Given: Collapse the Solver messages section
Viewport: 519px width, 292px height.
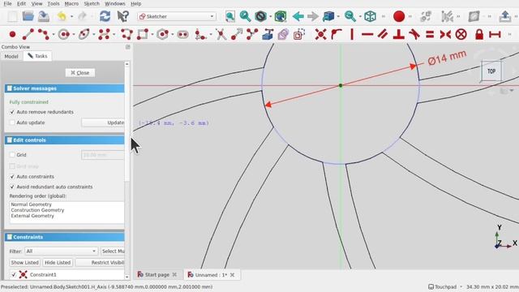Looking at the screenshot, I should [65, 88].
